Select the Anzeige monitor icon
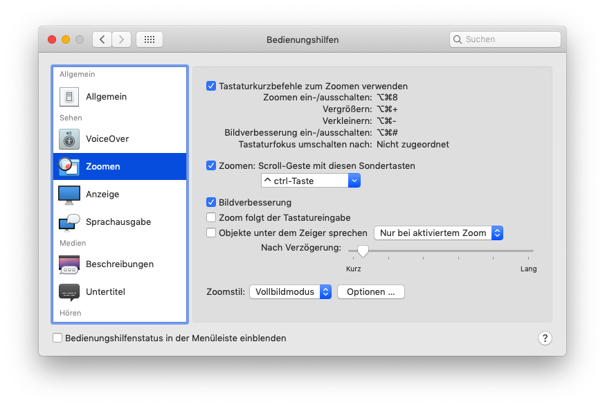This screenshot has height=407, width=605. pos(69,195)
